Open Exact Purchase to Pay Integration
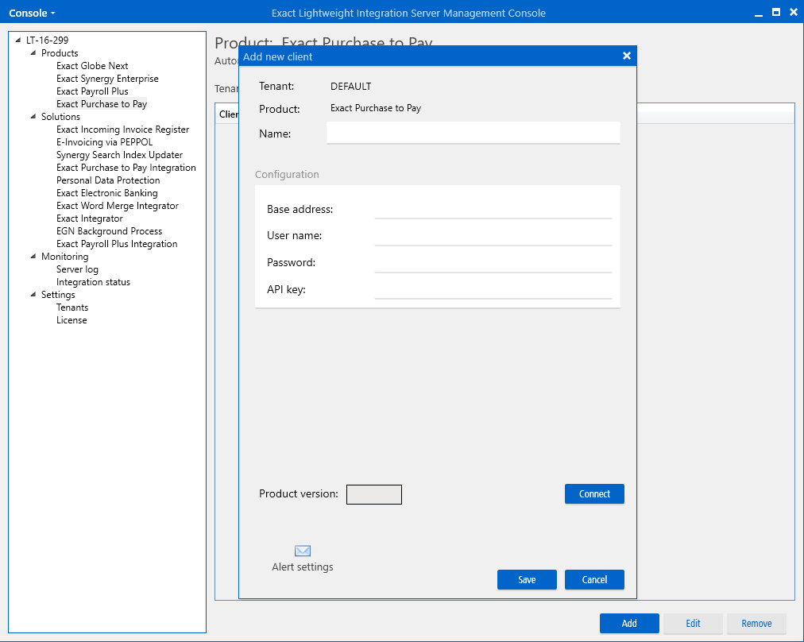Screen dimensions: 804x642 [126, 168]
